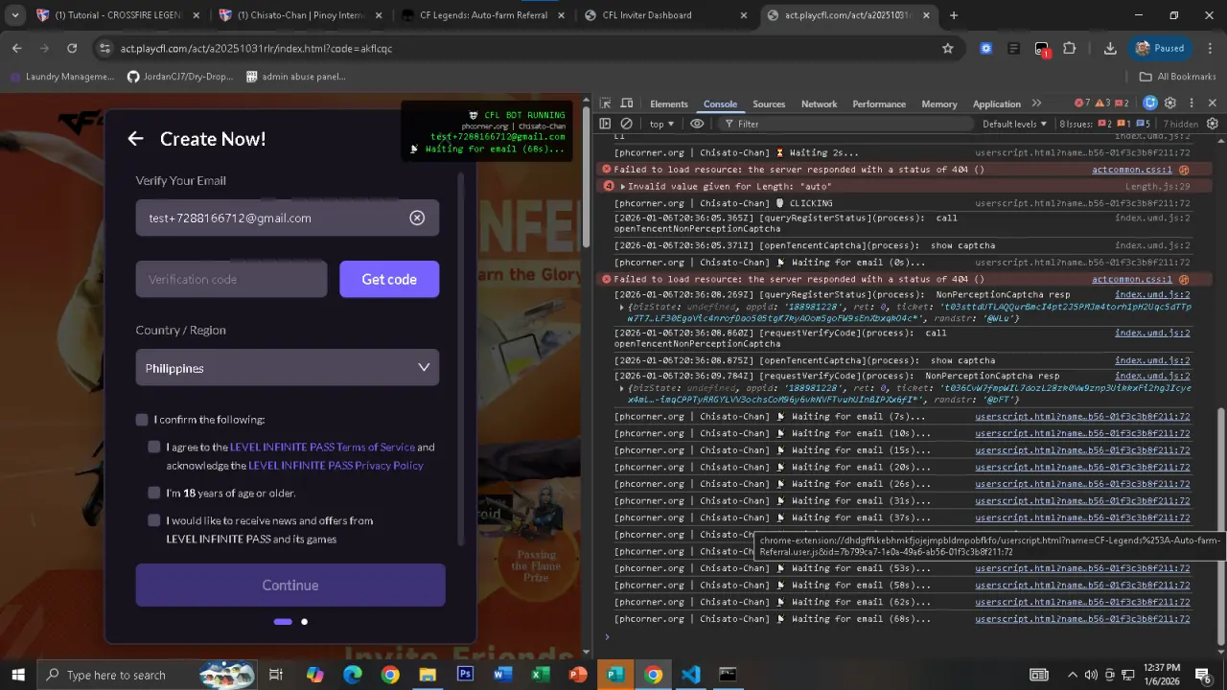Open the Performance tab

[x=879, y=103]
